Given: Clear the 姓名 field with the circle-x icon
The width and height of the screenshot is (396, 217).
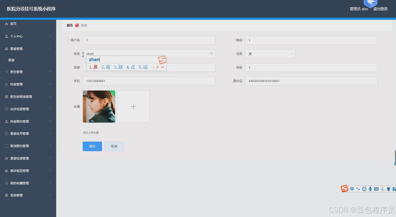Looking at the screenshot, I should coord(212,53).
